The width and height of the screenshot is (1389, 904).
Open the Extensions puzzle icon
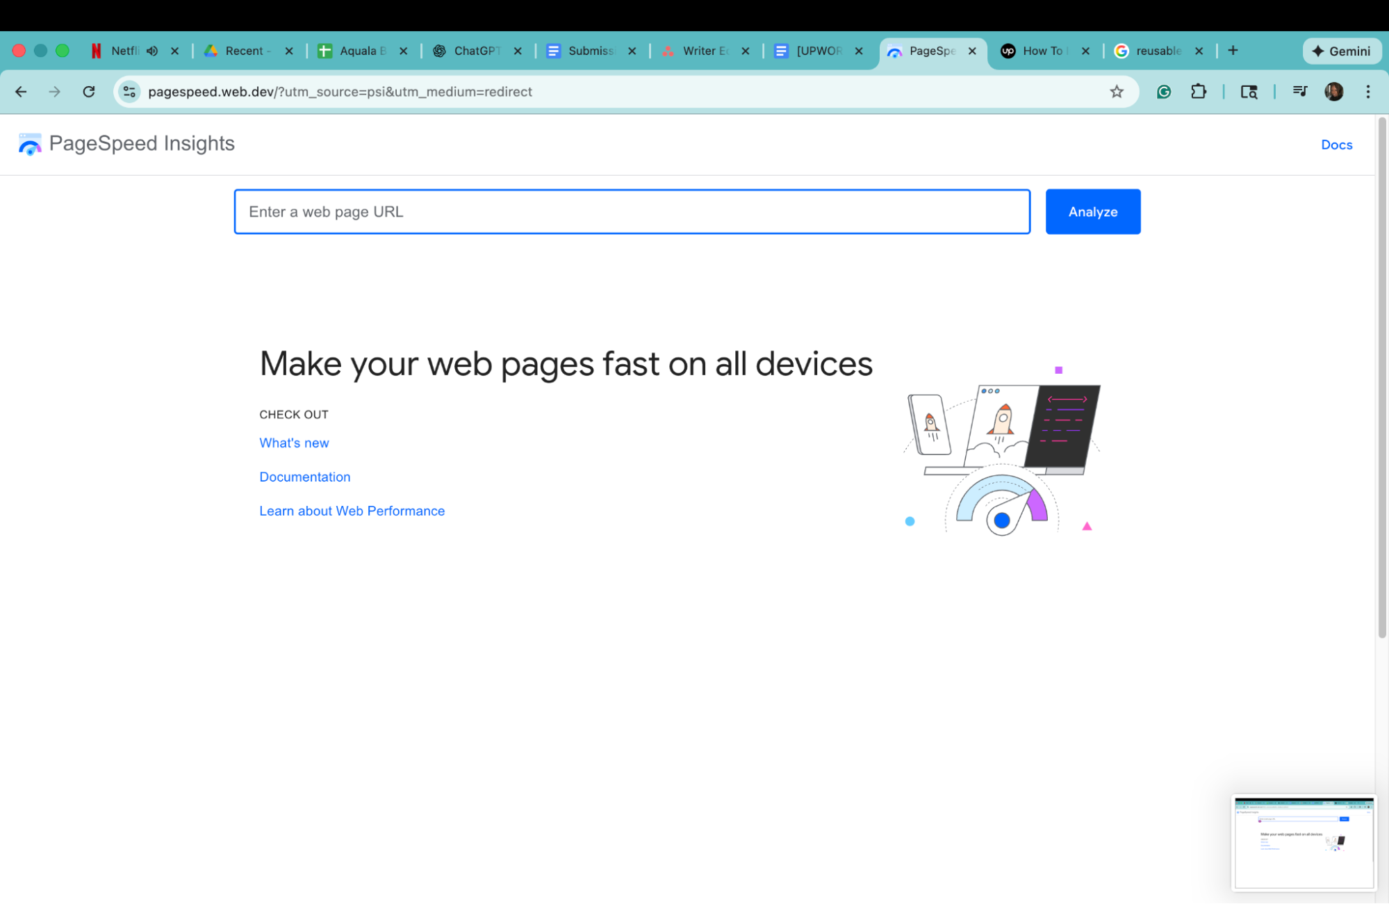[x=1199, y=92]
